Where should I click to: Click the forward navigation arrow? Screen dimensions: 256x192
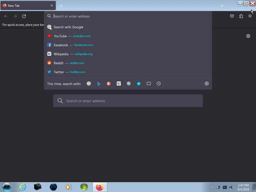tap(15, 16)
